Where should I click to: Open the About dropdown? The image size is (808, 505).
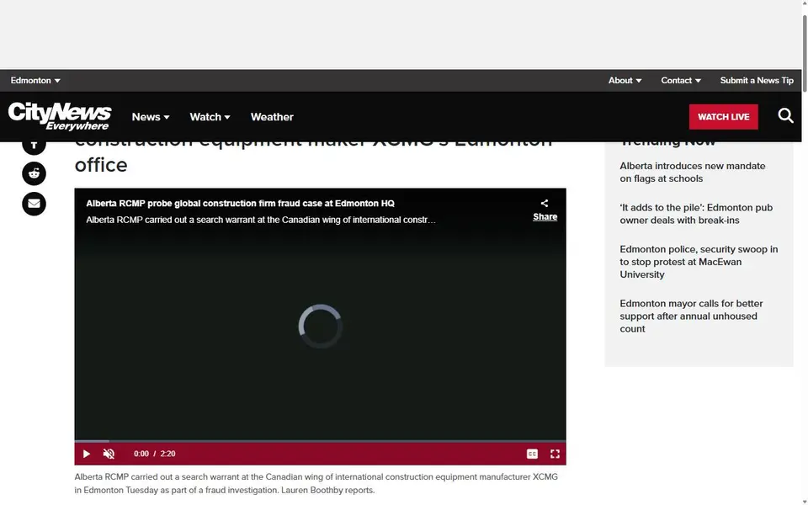(x=625, y=81)
